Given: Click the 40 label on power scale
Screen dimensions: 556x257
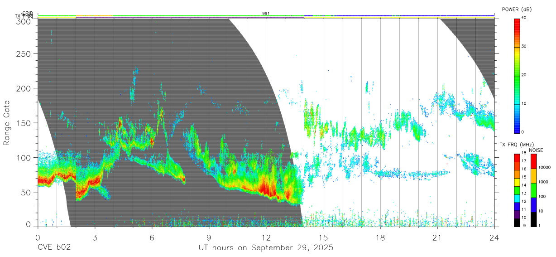Looking at the screenshot, I should click(525, 18).
